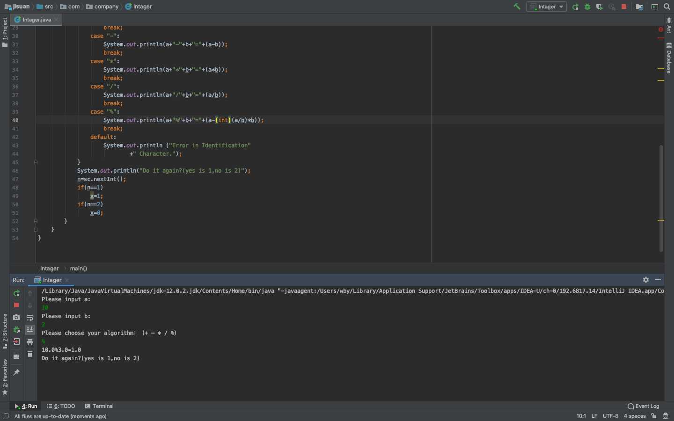This screenshot has height=421, width=674.
Task: Click the console input line after 'Do it again?'
Action: click(x=351, y=367)
